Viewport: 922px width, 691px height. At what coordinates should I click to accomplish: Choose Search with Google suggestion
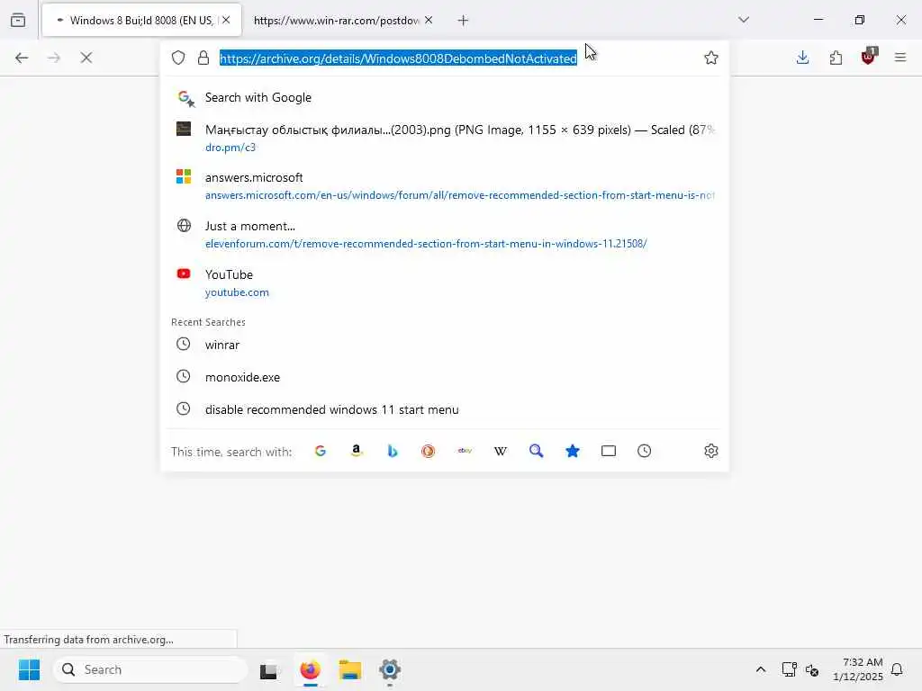444,97
